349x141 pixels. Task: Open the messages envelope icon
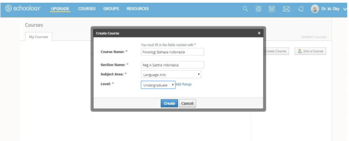coord(286,9)
